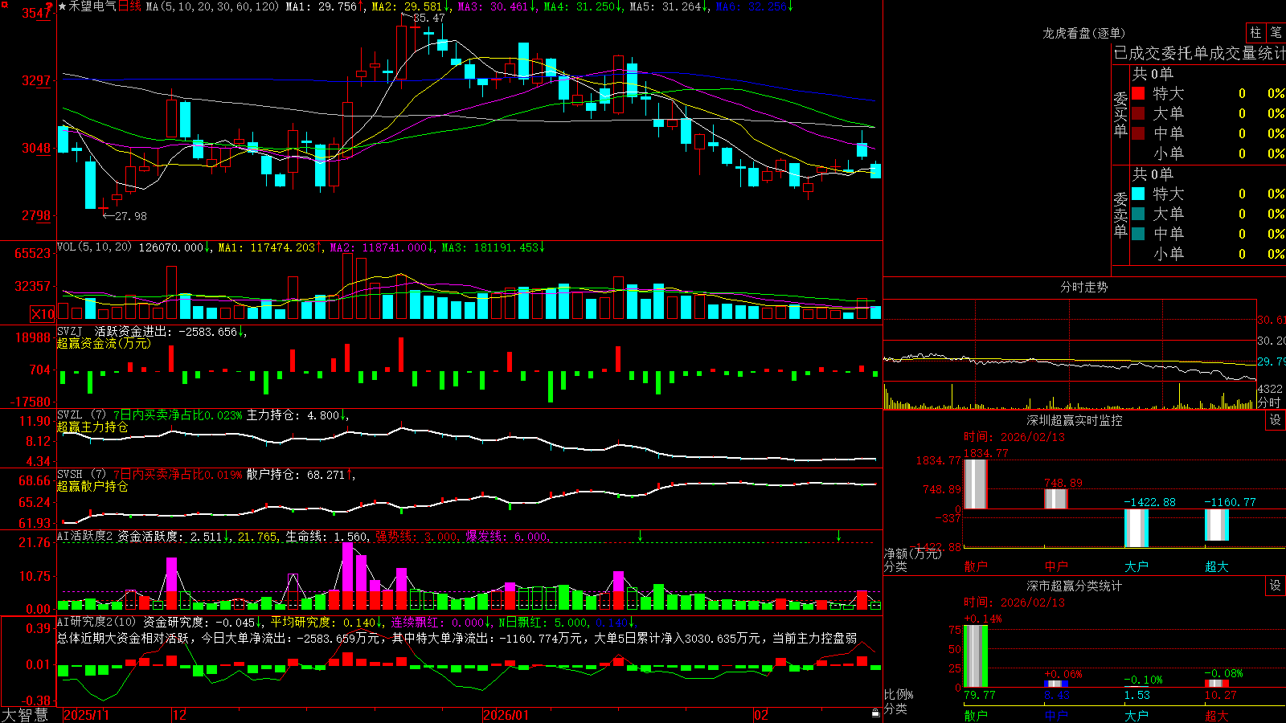
Task: Click the MA1: 29.756 value
Action: point(321,6)
